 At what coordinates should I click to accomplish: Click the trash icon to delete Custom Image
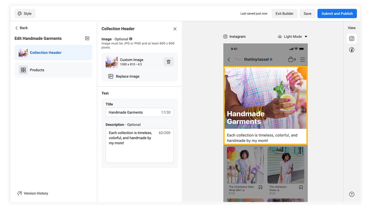pos(168,62)
